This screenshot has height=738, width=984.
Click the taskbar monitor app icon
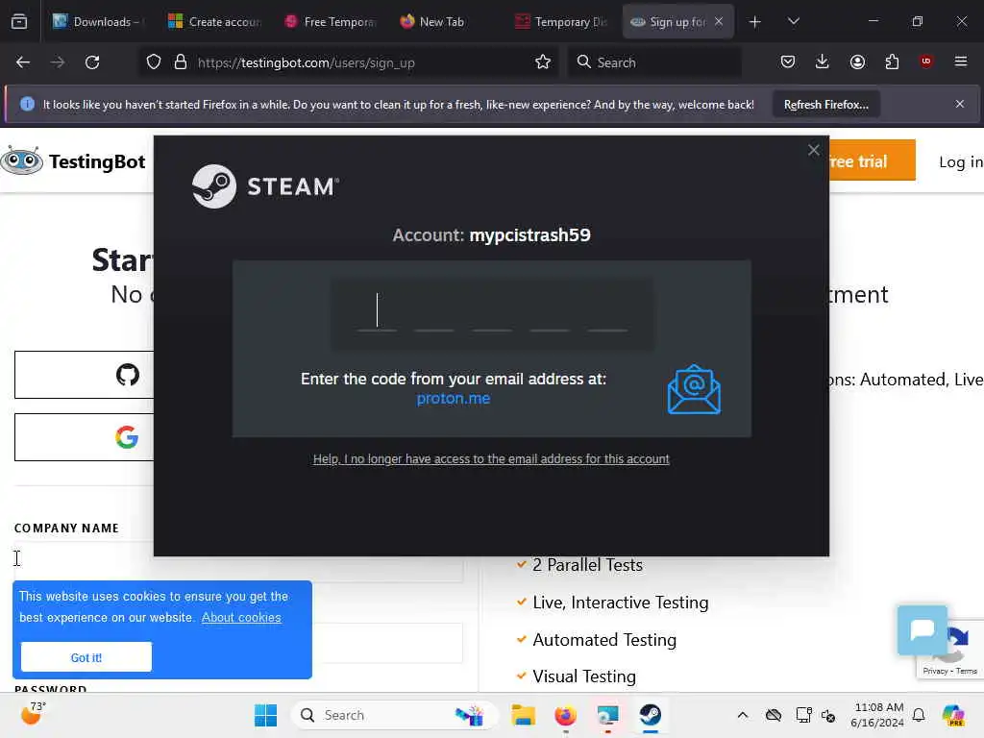[x=607, y=715]
